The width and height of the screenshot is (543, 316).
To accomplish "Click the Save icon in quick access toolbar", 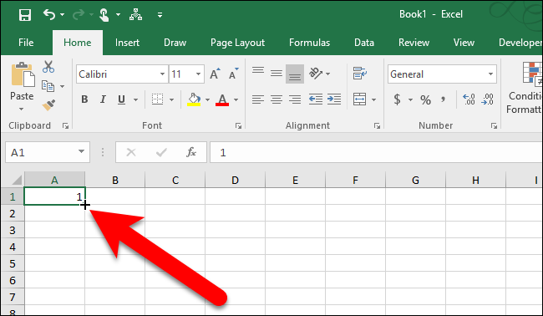I will (x=25, y=15).
